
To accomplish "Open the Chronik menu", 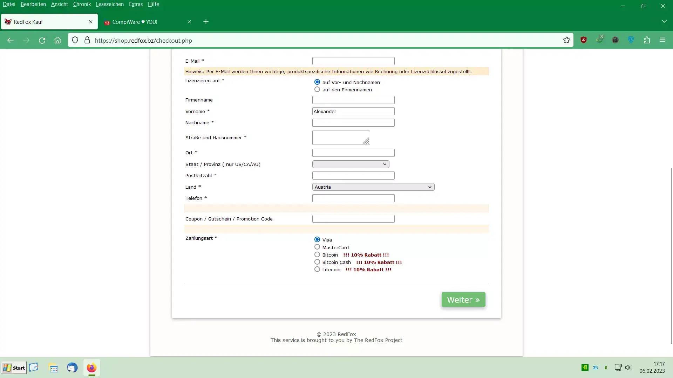I will point(82,4).
